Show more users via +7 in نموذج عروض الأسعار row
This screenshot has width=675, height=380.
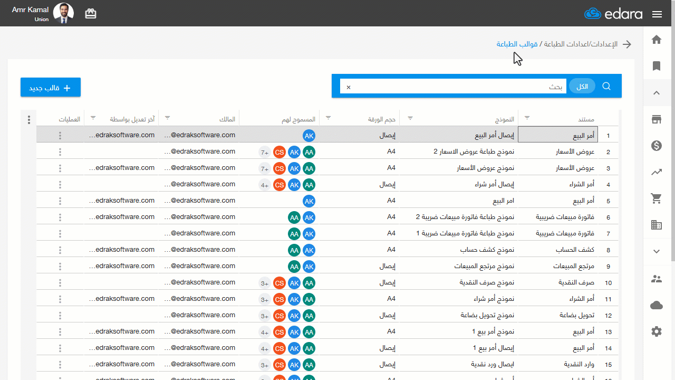coord(265,168)
